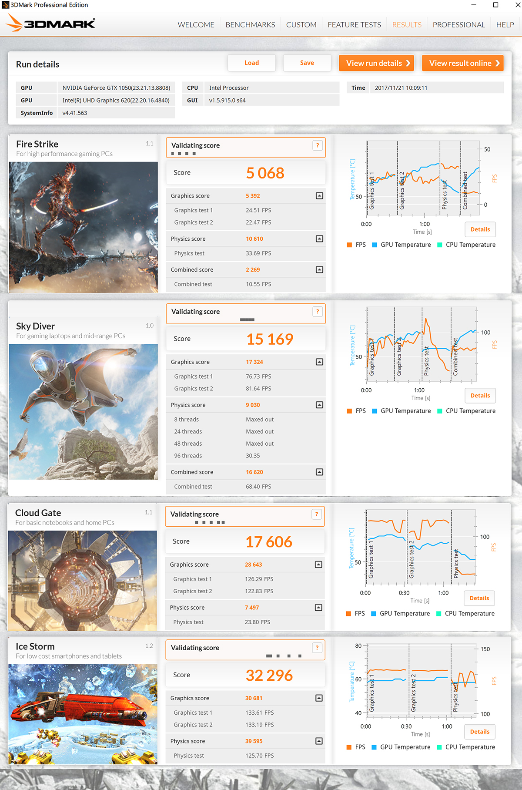Open the PROFESSIONAL tab
The width and height of the screenshot is (522, 790).
[458, 25]
